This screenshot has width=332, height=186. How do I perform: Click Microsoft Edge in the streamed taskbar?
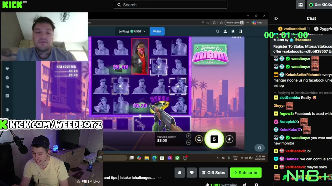154,158
